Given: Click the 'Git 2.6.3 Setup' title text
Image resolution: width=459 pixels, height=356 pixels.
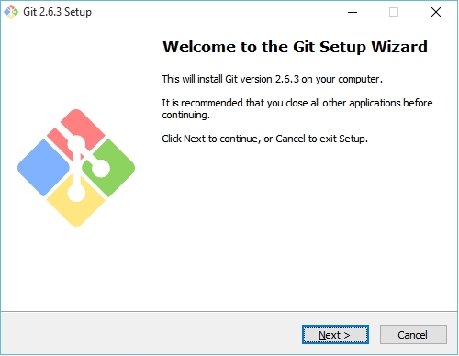Looking at the screenshot, I should pyautogui.click(x=57, y=12).
